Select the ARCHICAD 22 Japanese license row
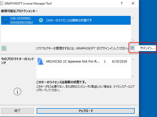The image size is (157, 117). (84, 61)
